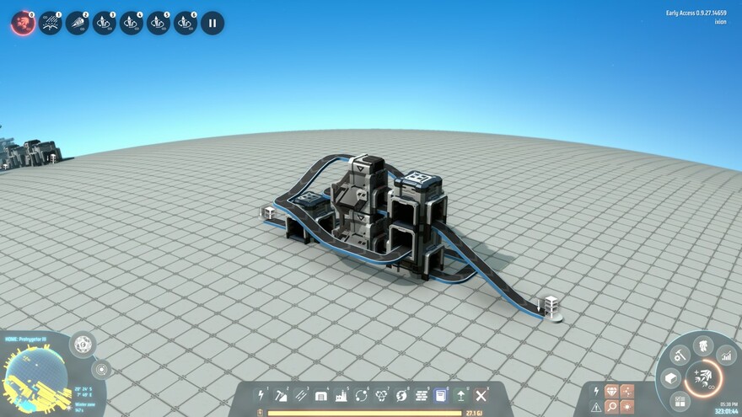Open the inventory cube panel
This screenshot has height=417, width=742.
(x=671, y=378)
